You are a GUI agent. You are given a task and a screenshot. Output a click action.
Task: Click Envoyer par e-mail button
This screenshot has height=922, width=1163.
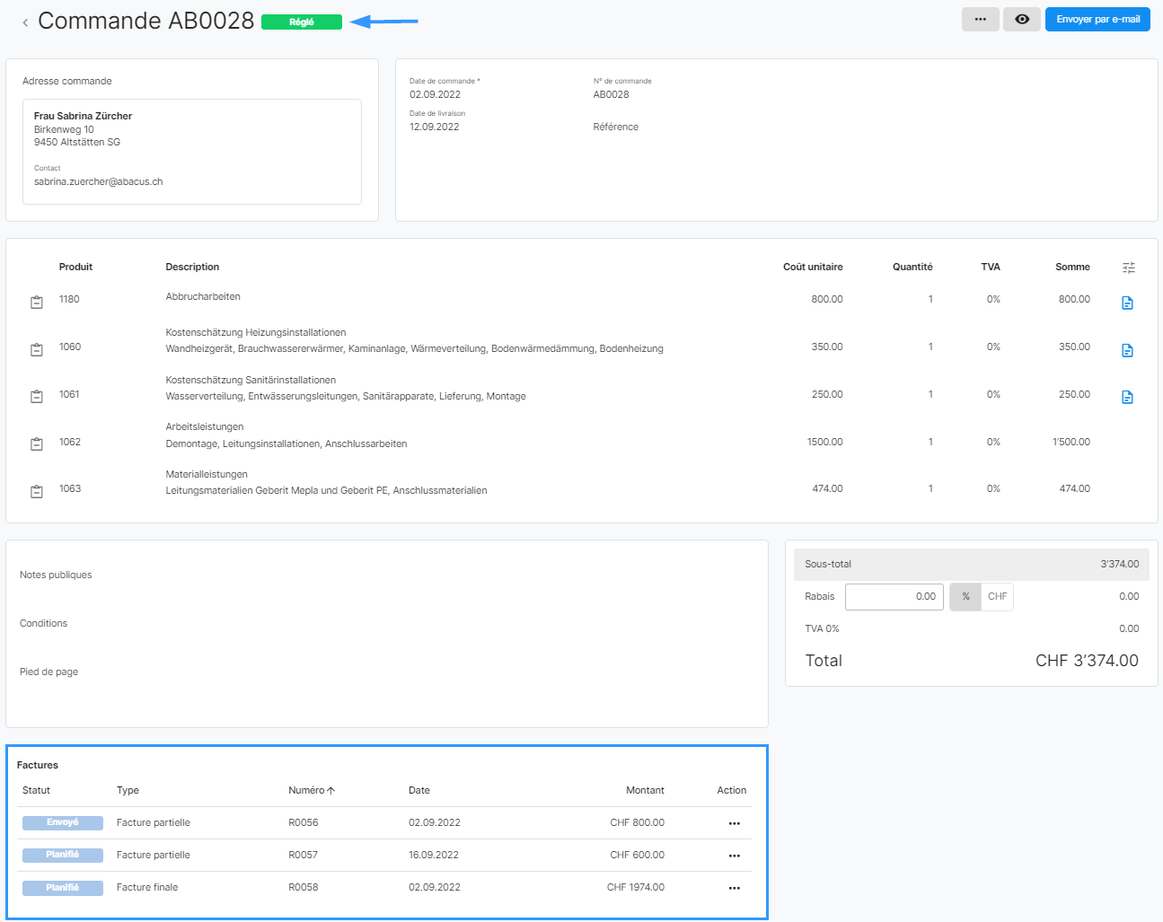tap(1097, 20)
